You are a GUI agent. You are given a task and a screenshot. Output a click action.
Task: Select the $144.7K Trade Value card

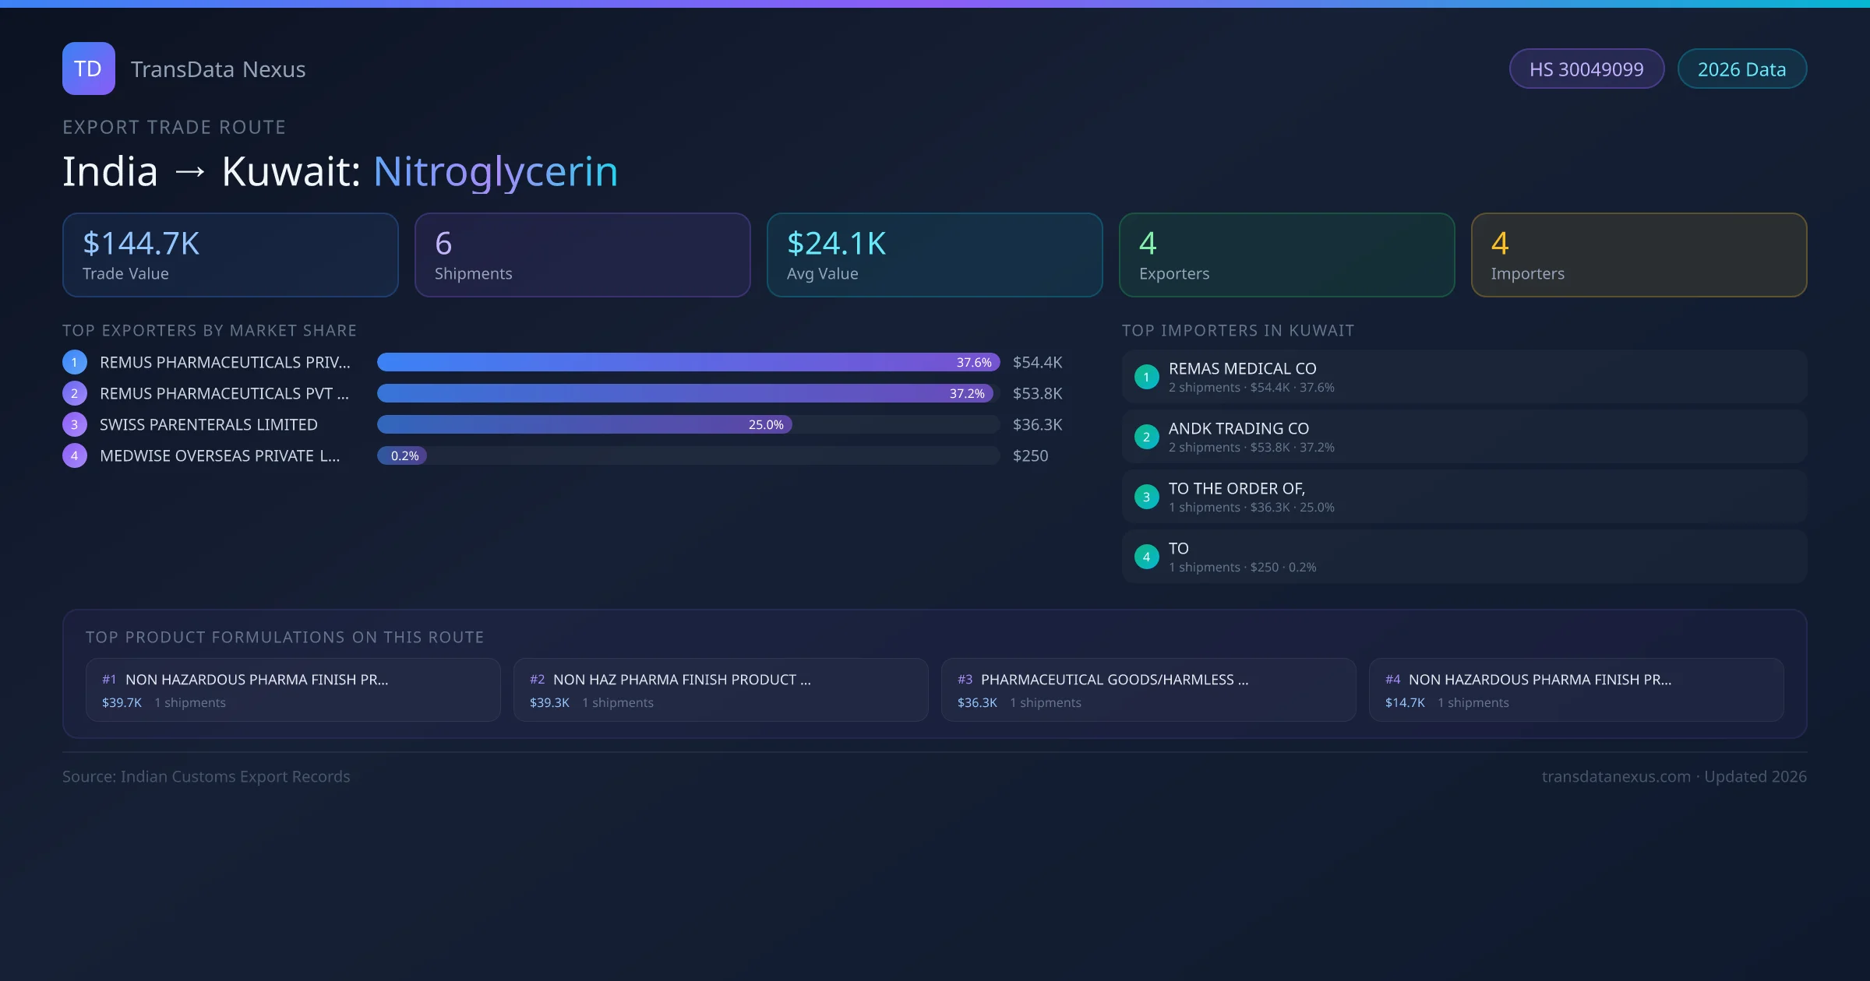[x=230, y=255]
